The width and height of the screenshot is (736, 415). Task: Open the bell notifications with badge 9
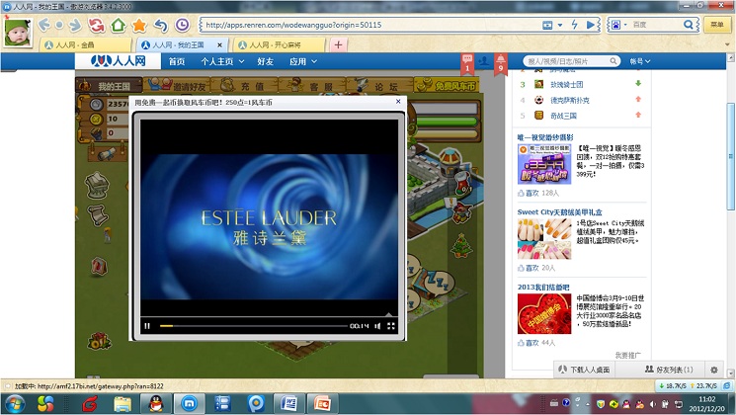(x=501, y=63)
